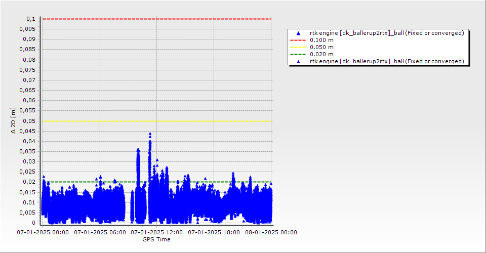Click the 08-01-2025 00:00 time label
The width and height of the screenshot is (486, 253).
coord(271,232)
